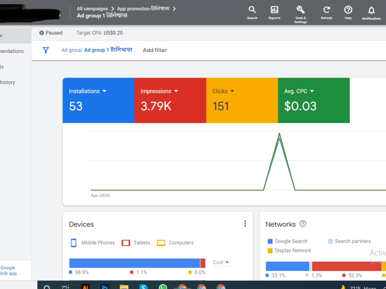Screen dimensions: 386x289
Task: Click the 52.3% network value
Action: coord(355,276)
